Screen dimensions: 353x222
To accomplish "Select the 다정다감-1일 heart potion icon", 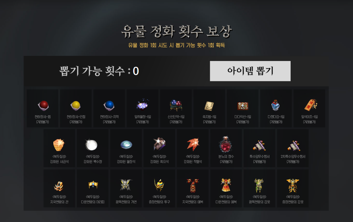I will (275, 105).
